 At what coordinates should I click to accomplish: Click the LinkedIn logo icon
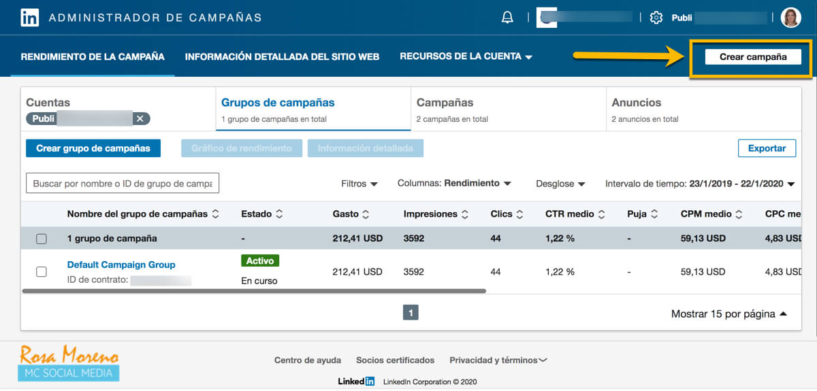tap(29, 18)
